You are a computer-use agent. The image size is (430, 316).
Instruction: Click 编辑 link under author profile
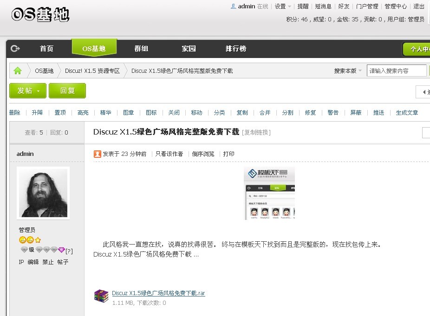click(x=33, y=262)
